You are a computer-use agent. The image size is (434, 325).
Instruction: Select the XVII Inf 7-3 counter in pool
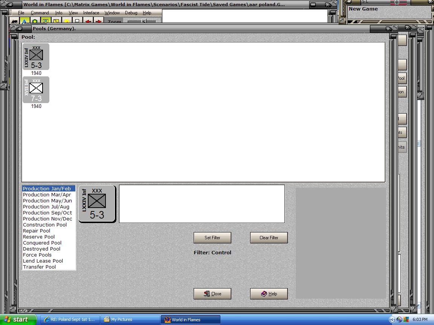point(36,90)
